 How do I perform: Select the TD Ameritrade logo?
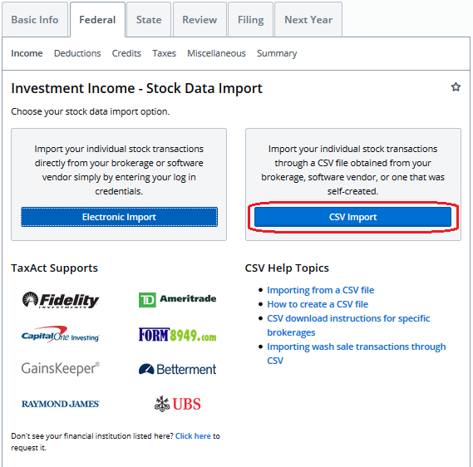click(x=177, y=300)
